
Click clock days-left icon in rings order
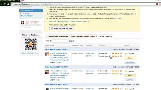126,53
